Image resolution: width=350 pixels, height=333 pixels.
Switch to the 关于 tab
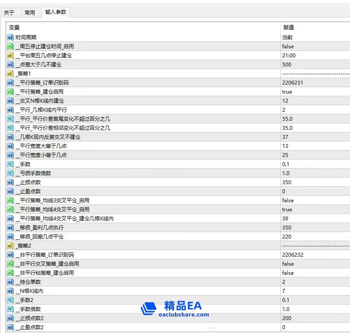click(9, 13)
